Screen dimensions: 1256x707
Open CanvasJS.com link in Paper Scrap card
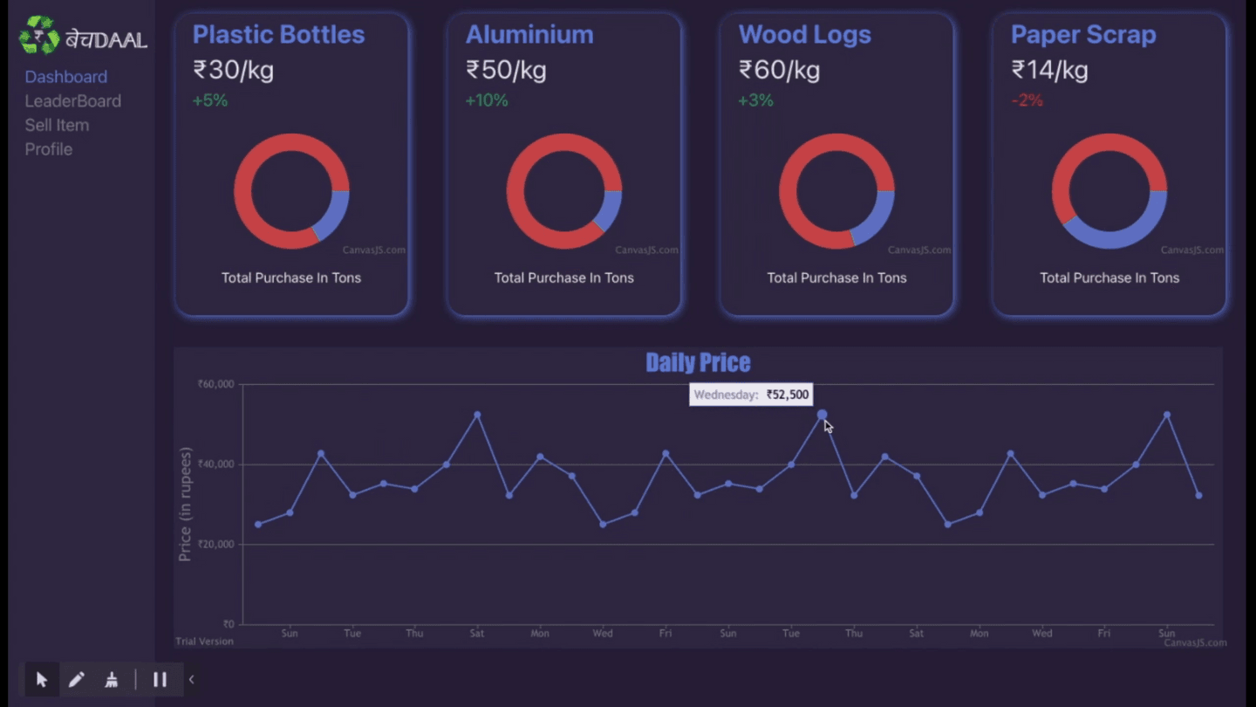click(x=1192, y=250)
